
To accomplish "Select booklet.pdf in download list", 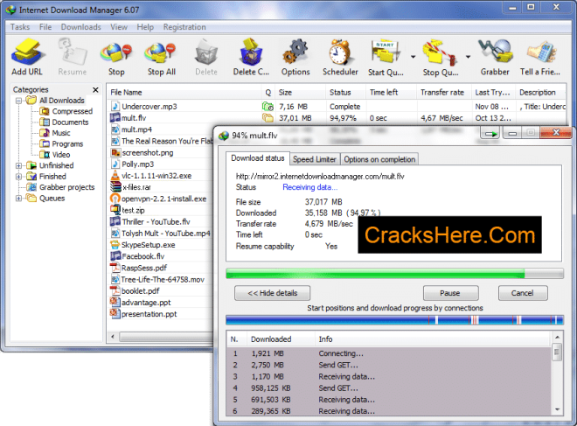I will tap(140, 291).
